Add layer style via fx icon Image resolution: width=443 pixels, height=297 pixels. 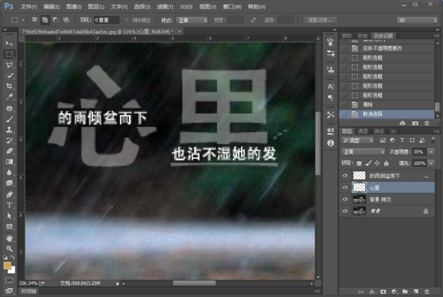tap(373, 292)
